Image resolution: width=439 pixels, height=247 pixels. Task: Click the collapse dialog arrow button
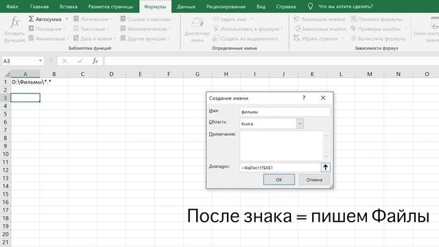tap(325, 167)
